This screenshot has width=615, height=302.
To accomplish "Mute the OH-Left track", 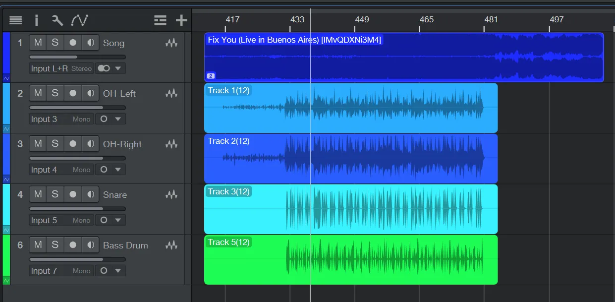I will tap(38, 93).
